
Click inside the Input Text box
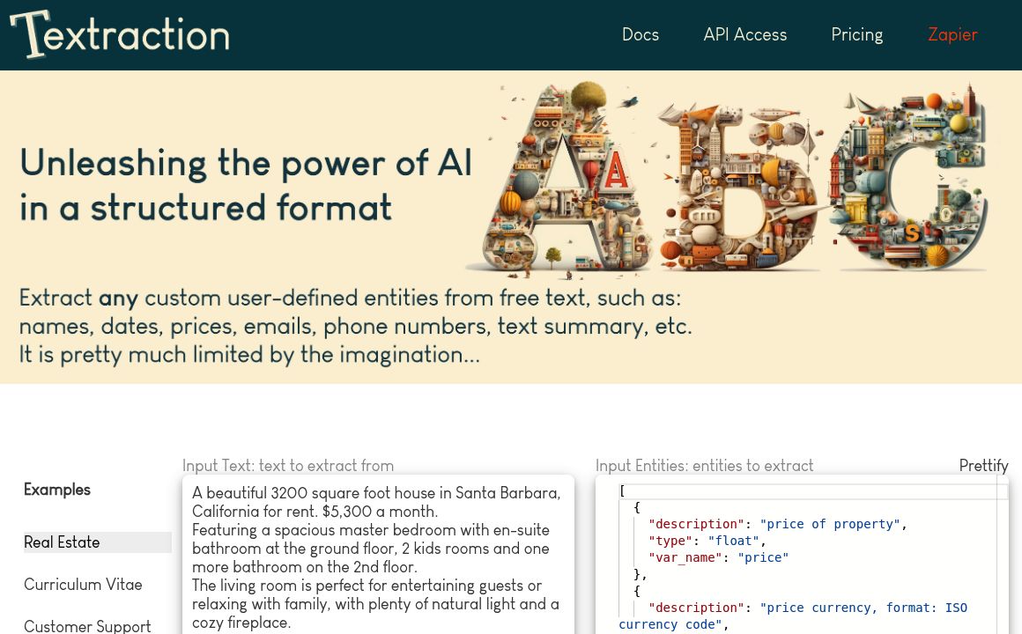(378, 557)
